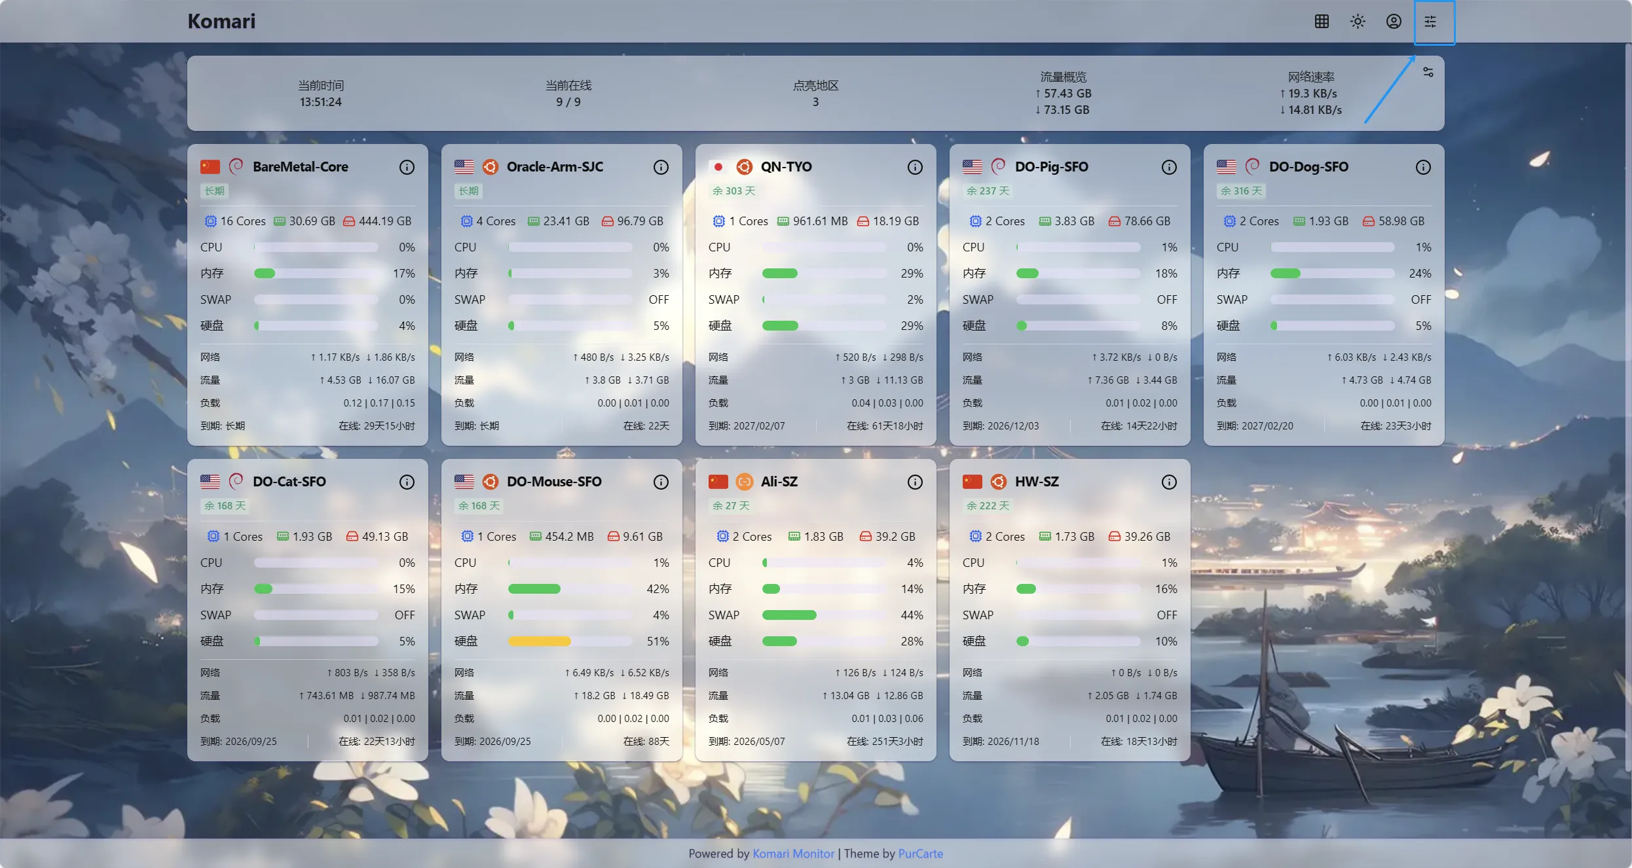This screenshot has height=868, width=1632.
Task: Click the DO-Cat-SFO server title
Action: pyautogui.click(x=289, y=482)
